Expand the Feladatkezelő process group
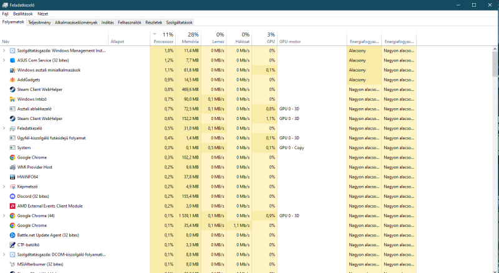This screenshot has height=273, width=499. click(x=4, y=129)
